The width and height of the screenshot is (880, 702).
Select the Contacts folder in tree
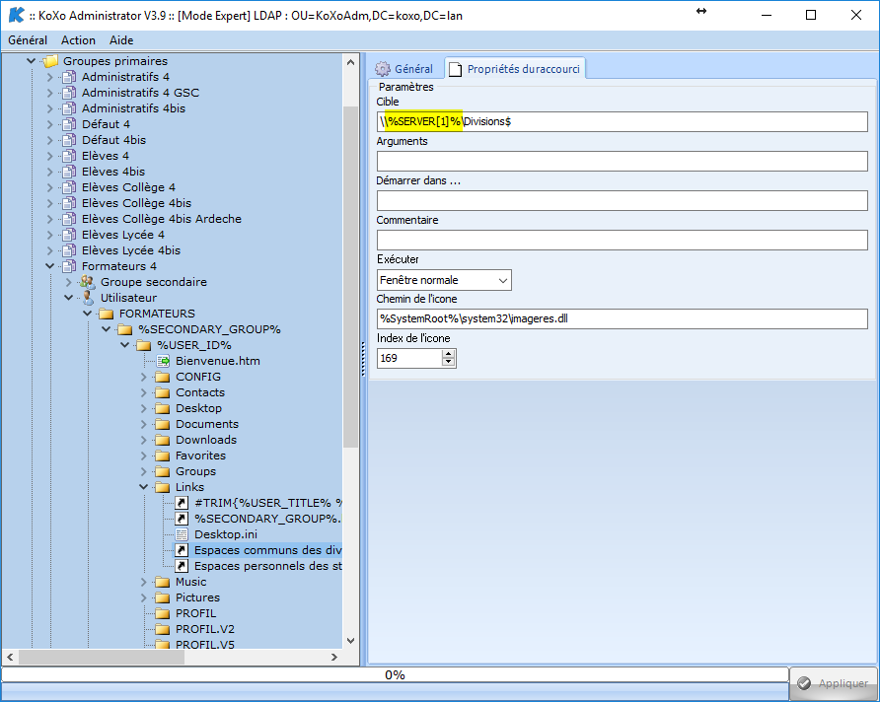coord(200,392)
